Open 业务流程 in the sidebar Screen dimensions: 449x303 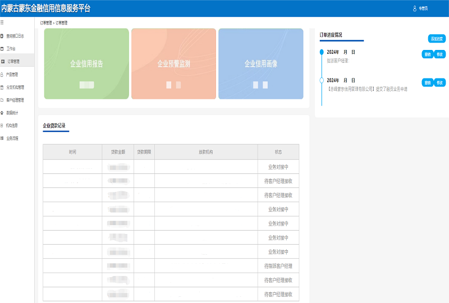tap(12, 138)
